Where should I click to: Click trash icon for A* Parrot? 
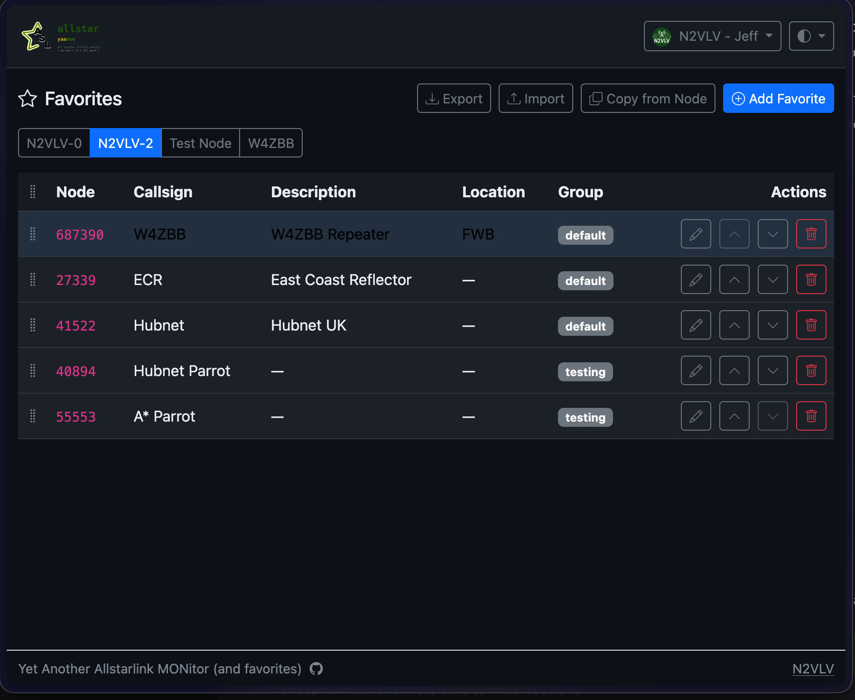811,416
